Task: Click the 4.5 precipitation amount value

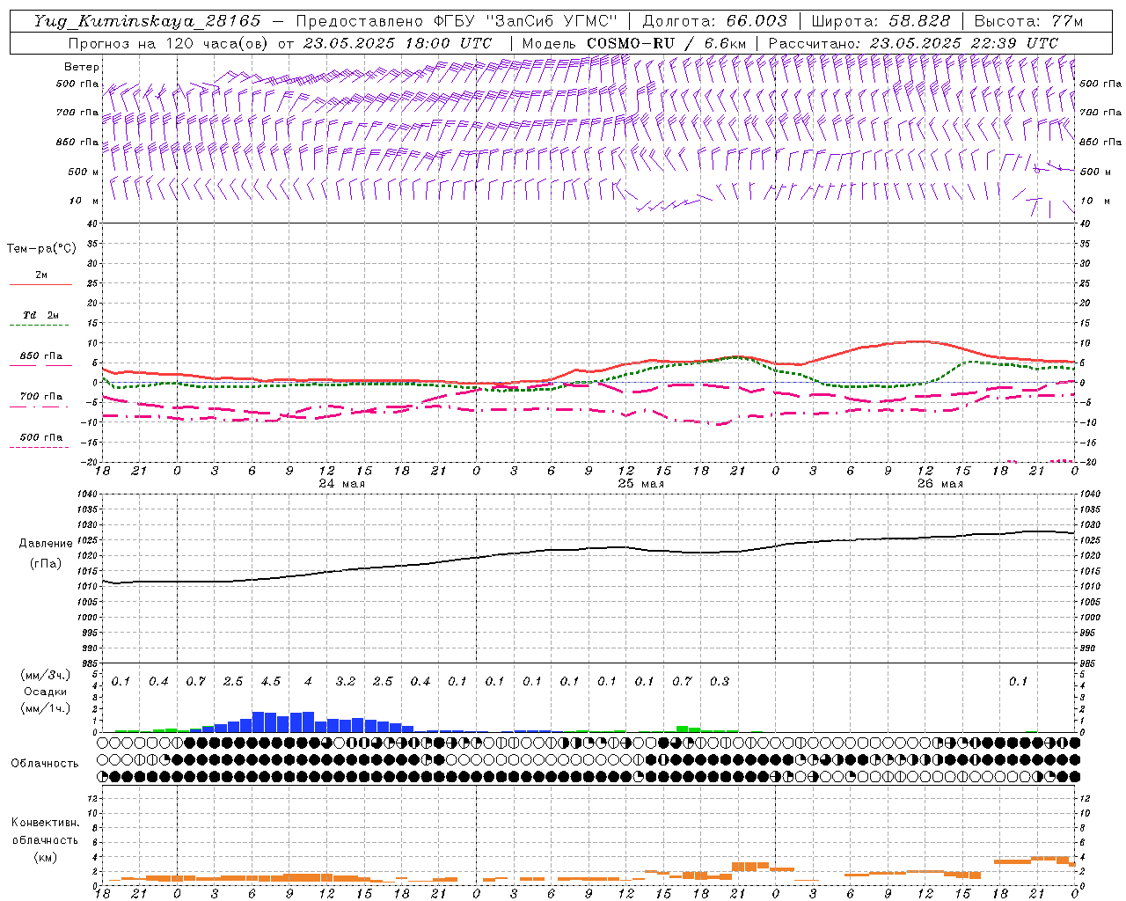Action: [270, 681]
